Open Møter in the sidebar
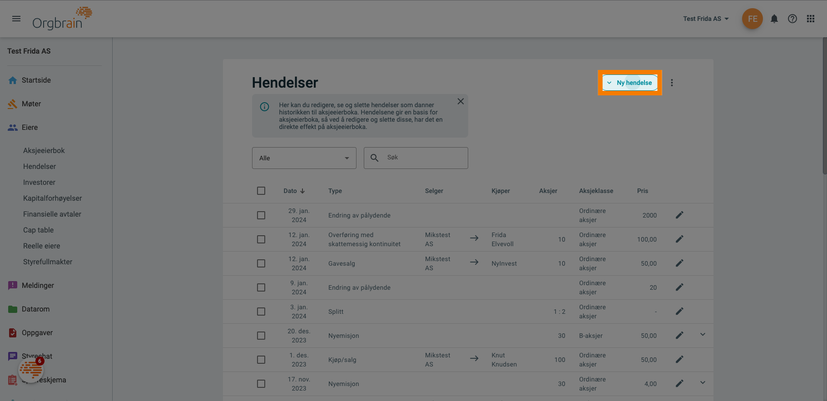827x401 pixels. [31, 104]
